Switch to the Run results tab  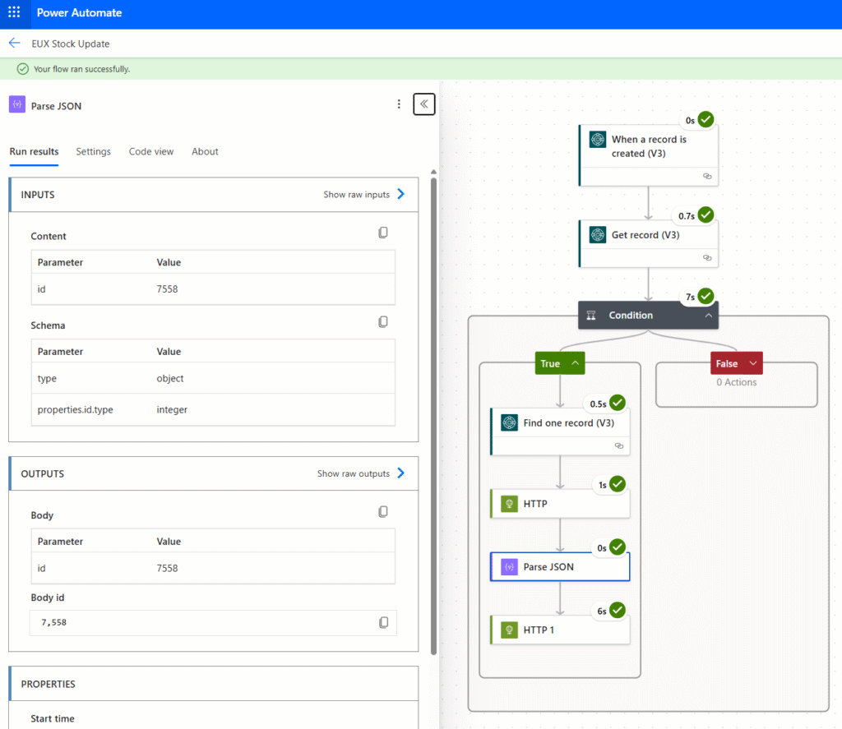pyautogui.click(x=34, y=152)
